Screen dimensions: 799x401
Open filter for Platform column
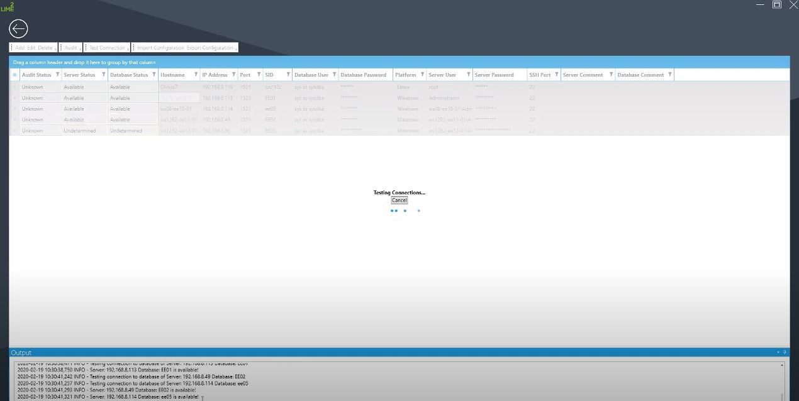pyautogui.click(x=422, y=75)
